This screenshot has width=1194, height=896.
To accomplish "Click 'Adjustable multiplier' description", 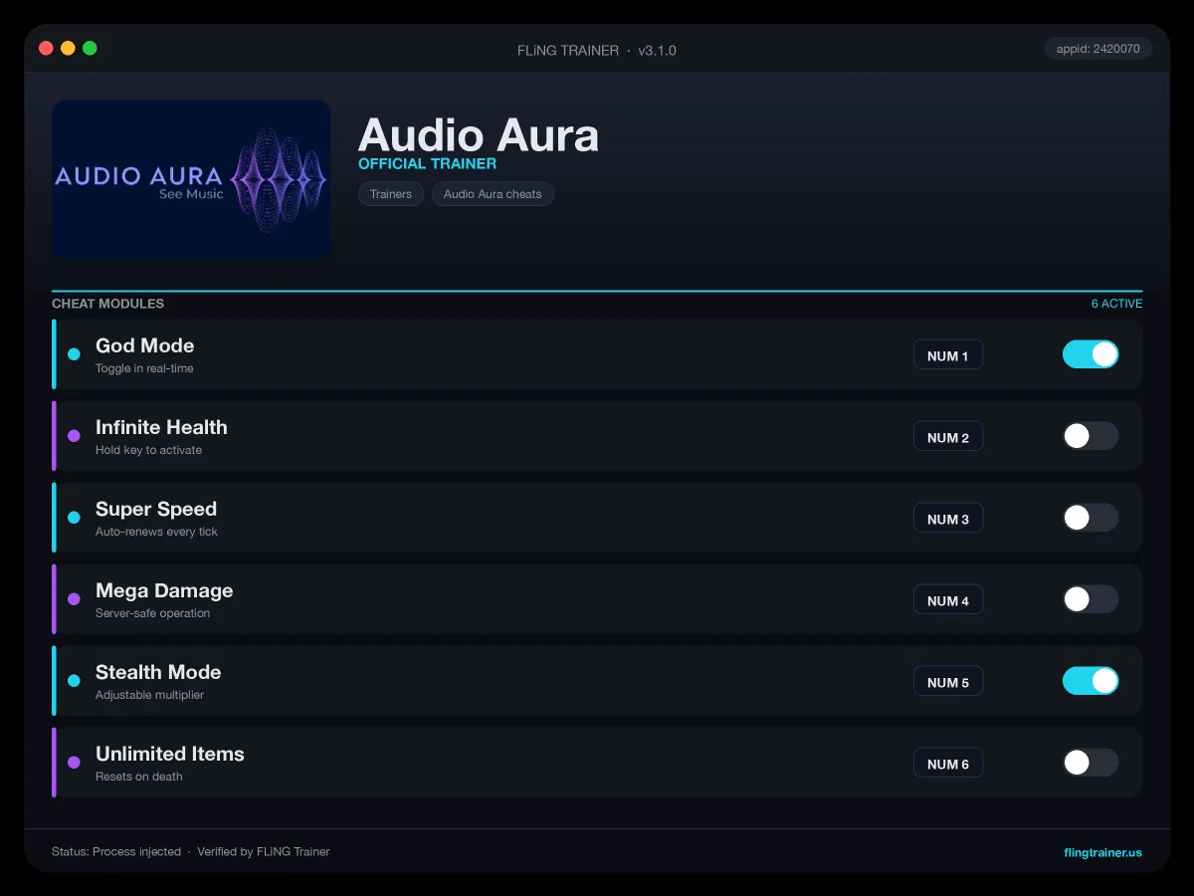I will (149, 695).
